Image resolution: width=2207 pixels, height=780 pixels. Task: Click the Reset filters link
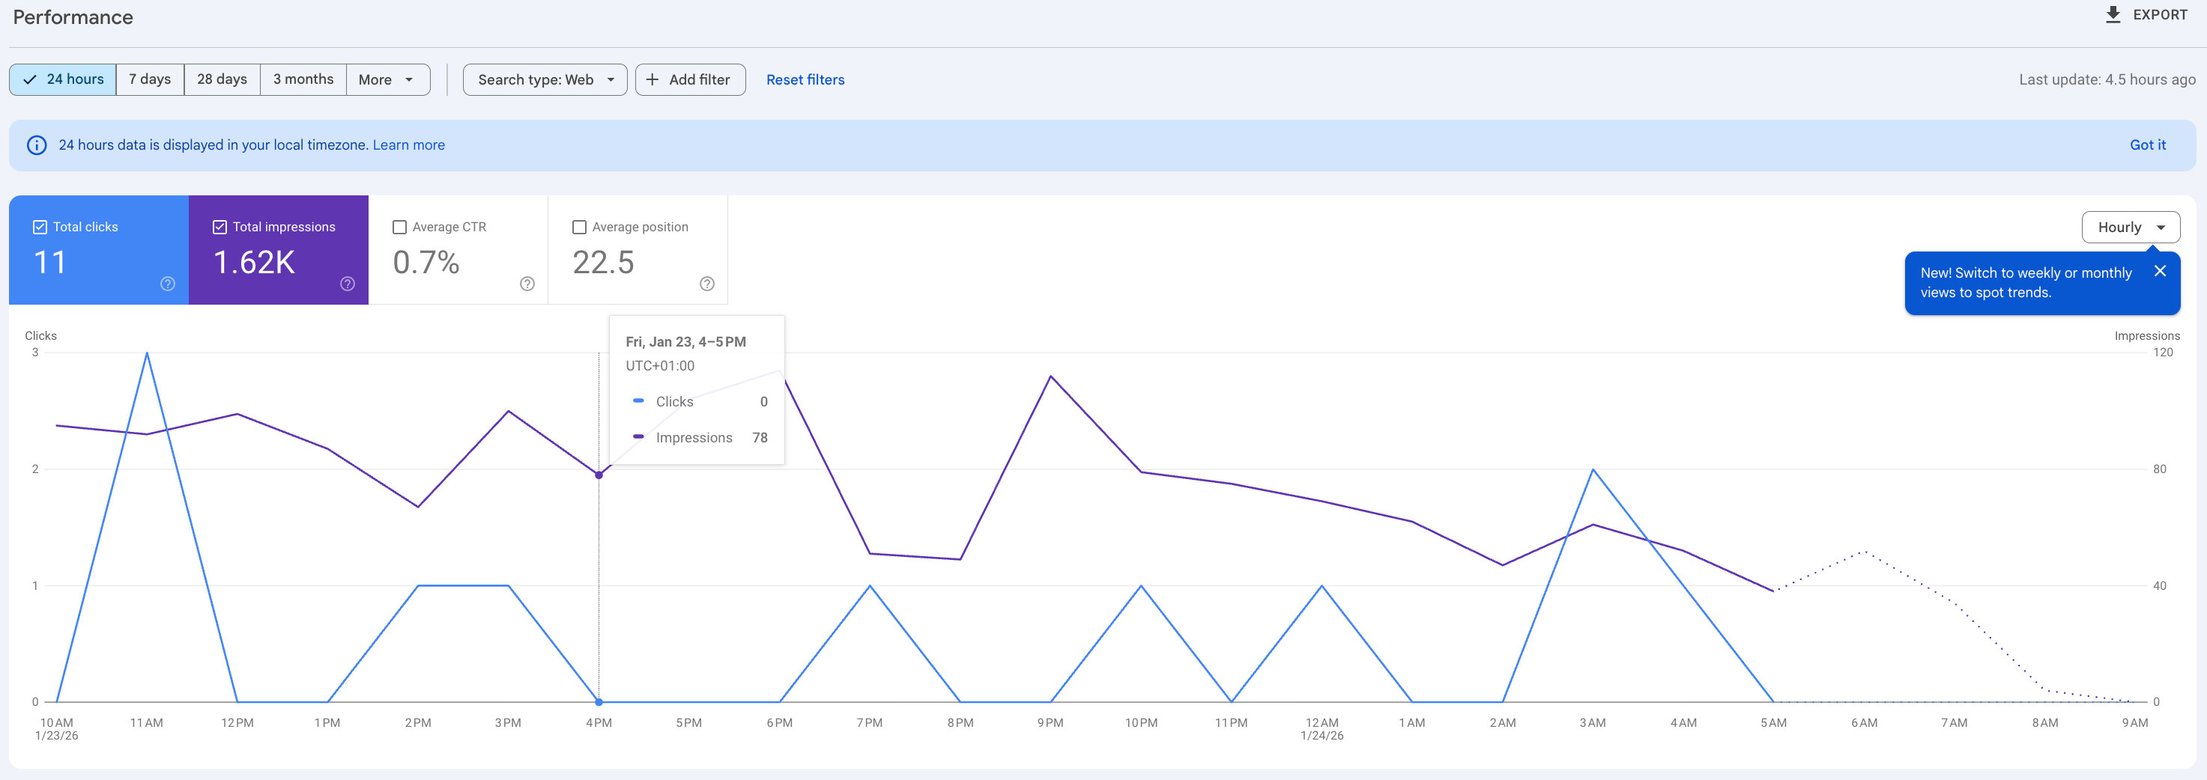(x=805, y=79)
